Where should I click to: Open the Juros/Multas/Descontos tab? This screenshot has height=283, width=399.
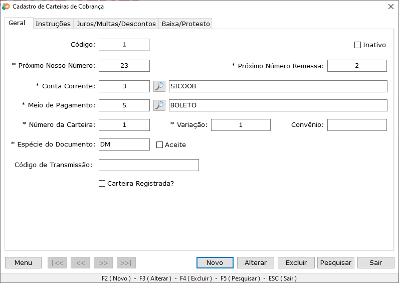[x=116, y=24]
